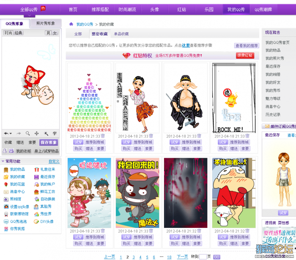
Task: Click the 保存形象 button
Action: click(49, 142)
